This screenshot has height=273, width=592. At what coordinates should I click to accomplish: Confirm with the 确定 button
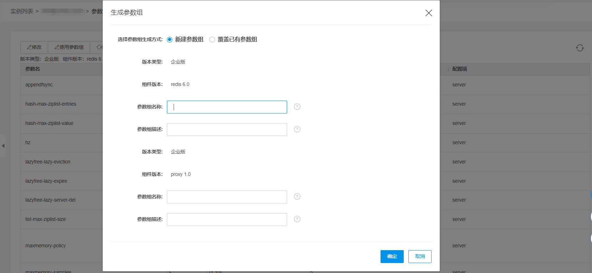392,257
